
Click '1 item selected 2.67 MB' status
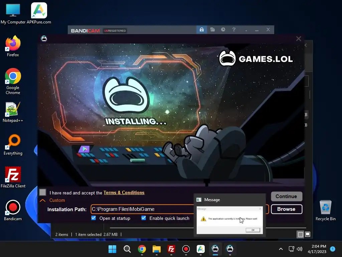[x=96, y=235]
